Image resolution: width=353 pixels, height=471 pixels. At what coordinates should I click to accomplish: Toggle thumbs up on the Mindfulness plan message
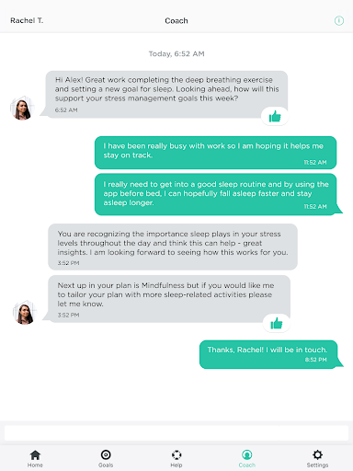pyautogui.click(x=277, y=324)
